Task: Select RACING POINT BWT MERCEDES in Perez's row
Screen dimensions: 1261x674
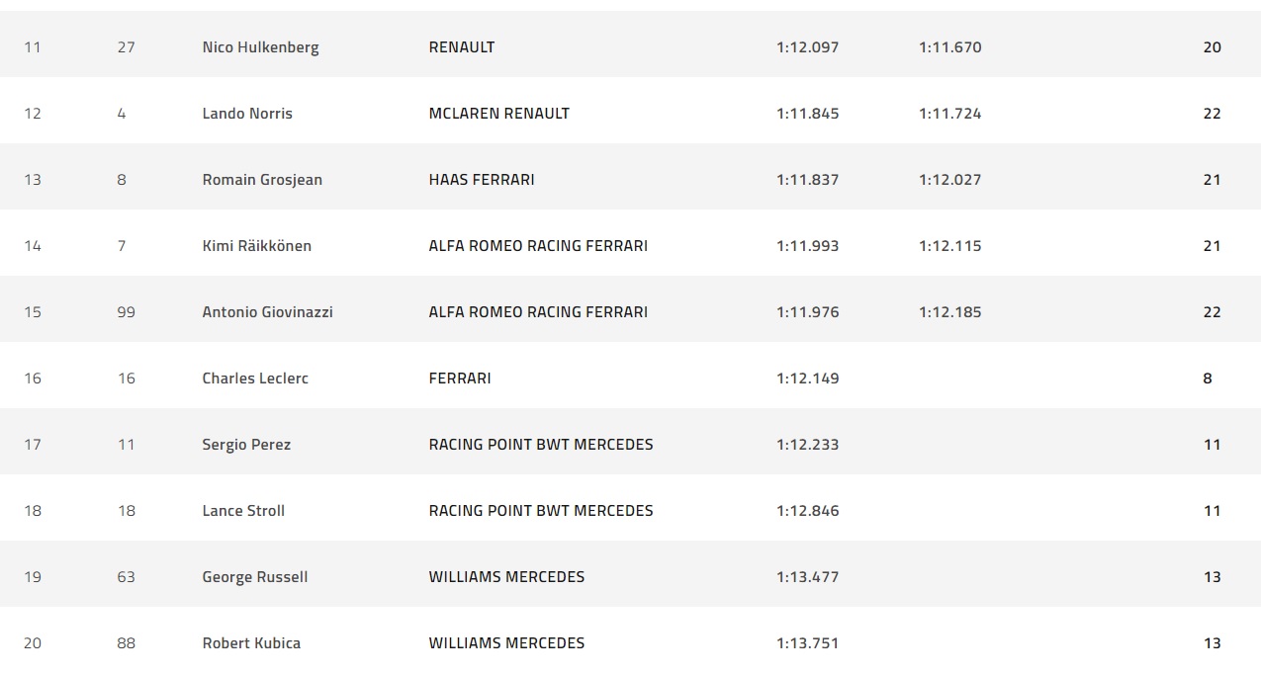Action: click(x=541, y=445)
